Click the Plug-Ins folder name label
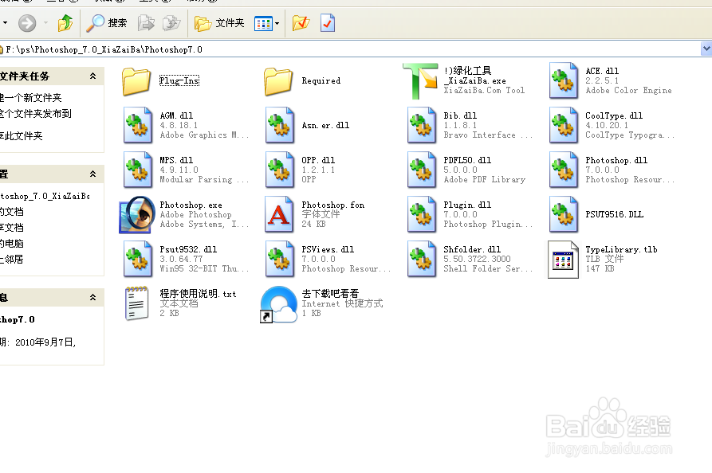 [x=179, y=80]
